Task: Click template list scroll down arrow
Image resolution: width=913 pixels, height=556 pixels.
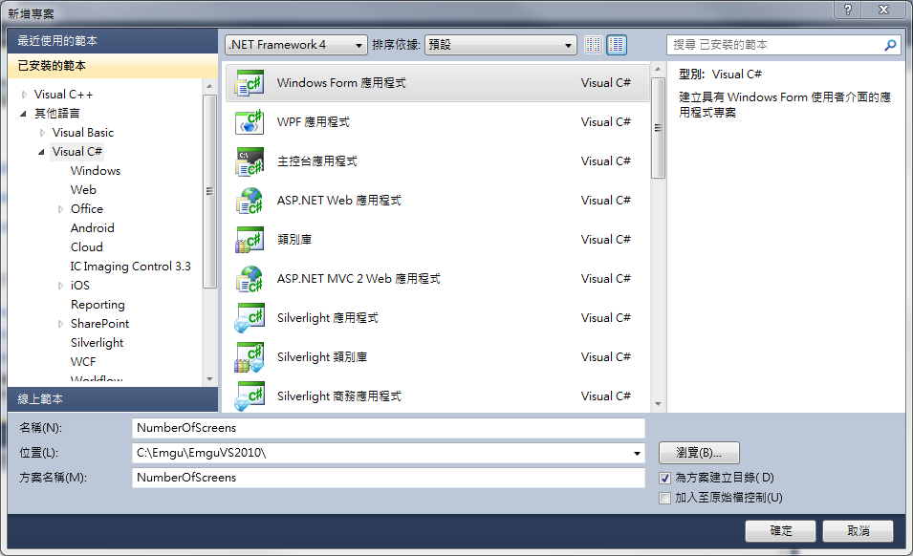Action: [x=658, y=403]
